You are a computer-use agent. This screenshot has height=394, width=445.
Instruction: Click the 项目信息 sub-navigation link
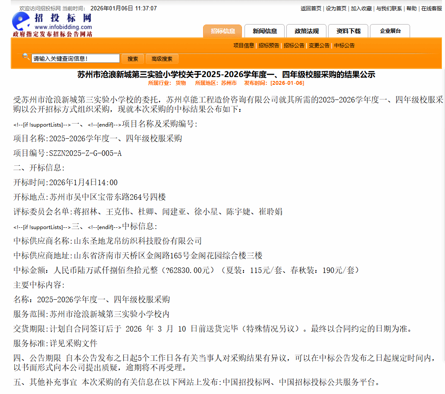(244, 45)
